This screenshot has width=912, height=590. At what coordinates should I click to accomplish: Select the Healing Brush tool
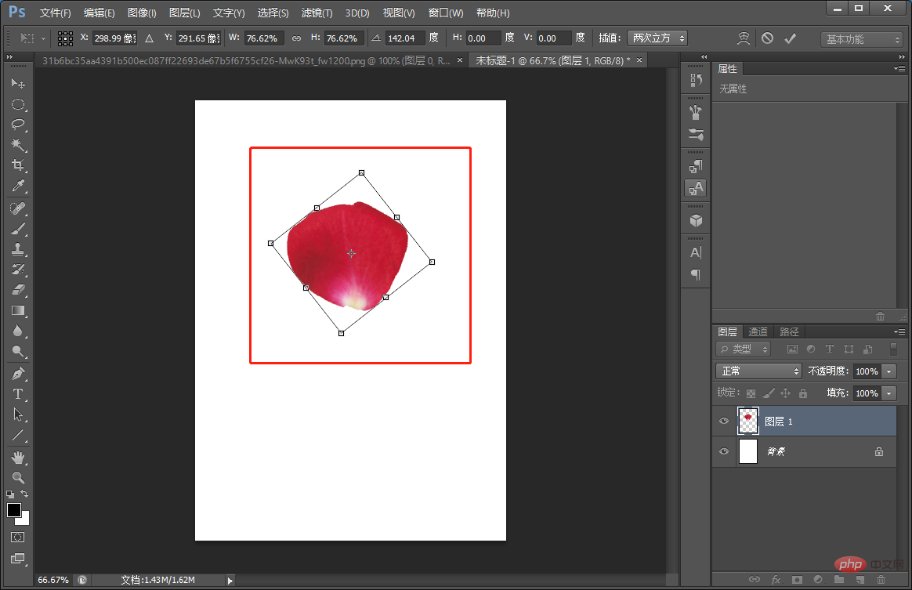tap(18, 208)
